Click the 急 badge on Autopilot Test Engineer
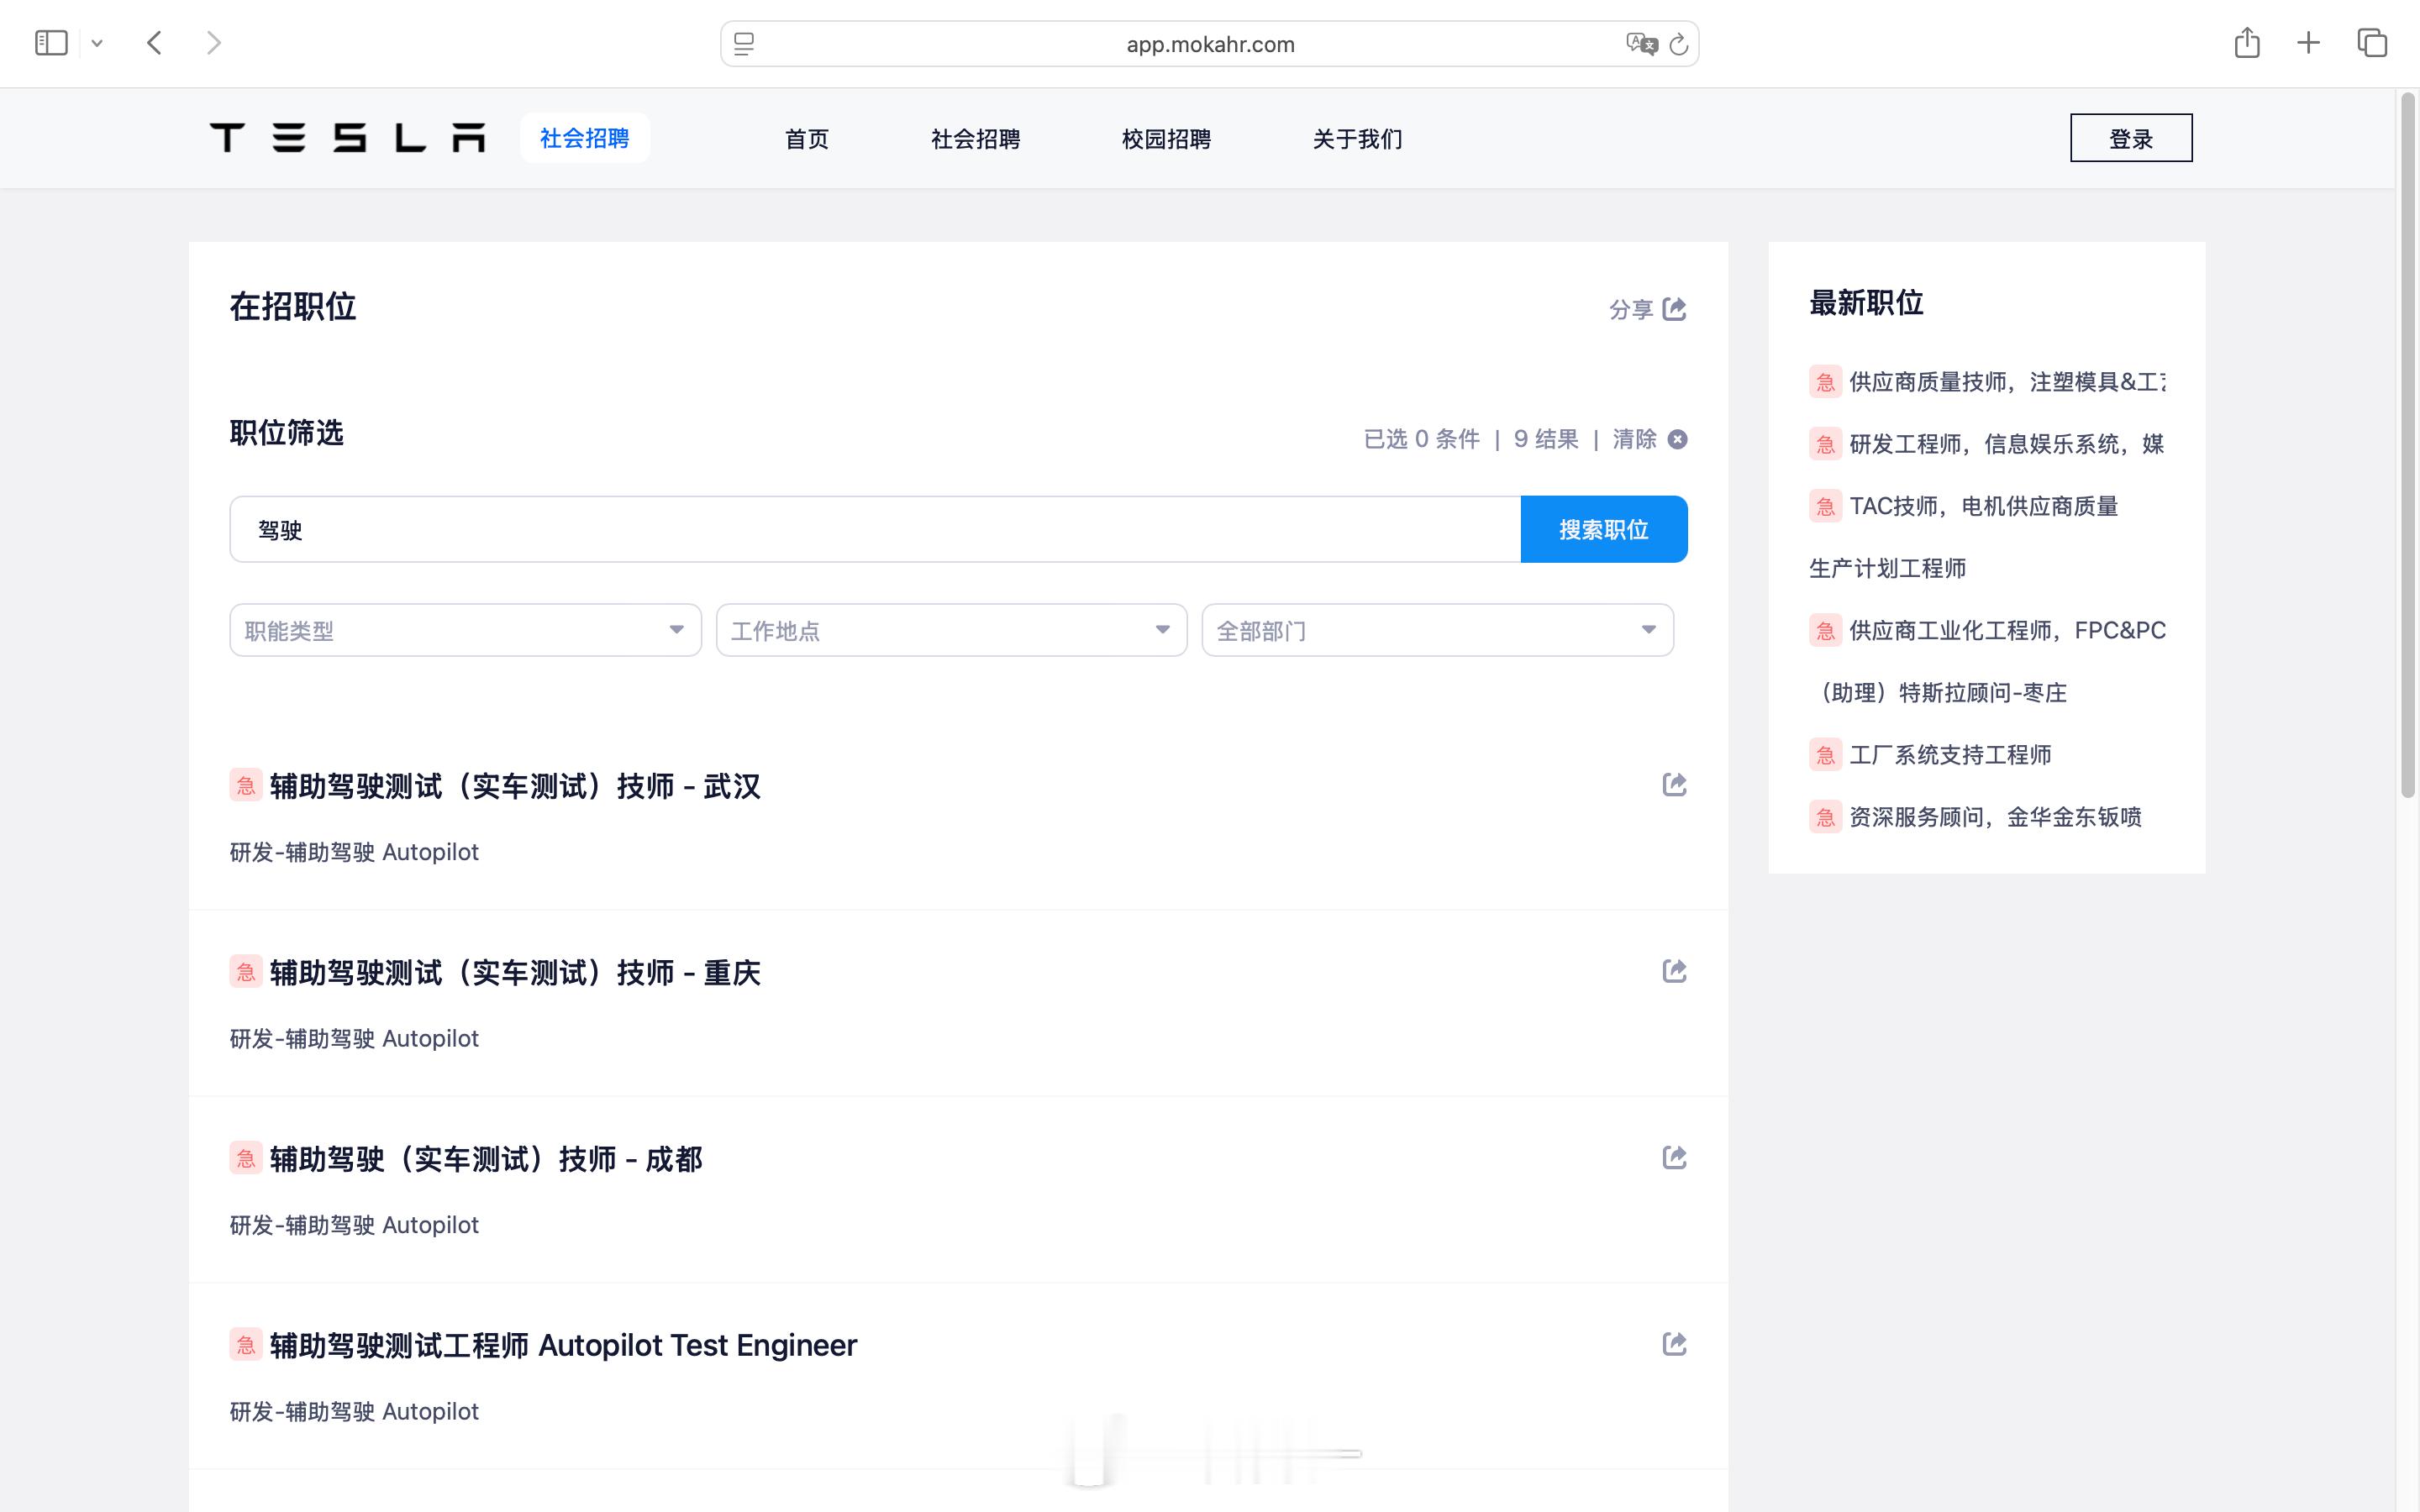 tap(246, 1344)
